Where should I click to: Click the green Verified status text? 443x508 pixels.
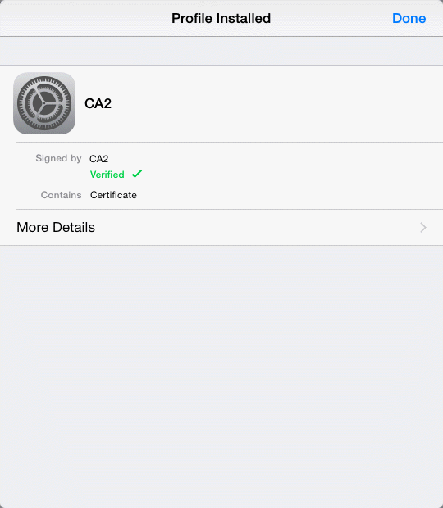click(107, 175)
